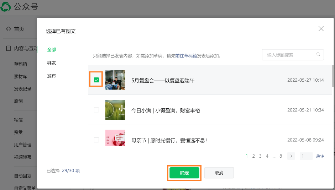Image resolution: width=335 pixels, height=190 pixels.
Task: Uncheck the 5月复盘会 article checkbox
Action: (96, 80)
